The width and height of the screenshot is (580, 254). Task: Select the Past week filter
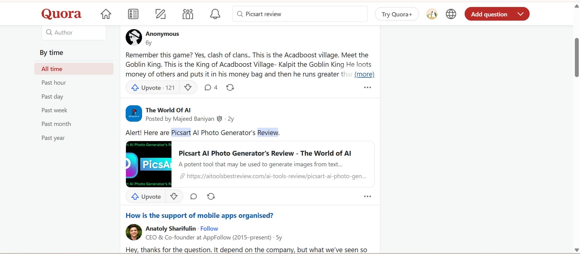click(x=54, y=110)
